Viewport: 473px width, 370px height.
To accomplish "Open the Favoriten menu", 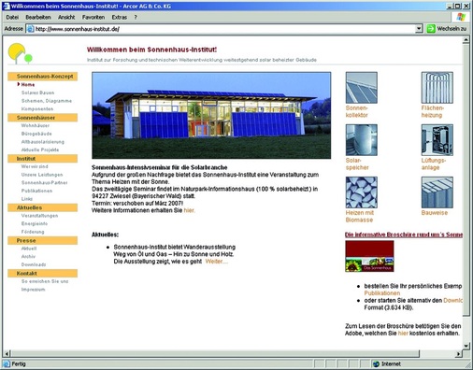I will [93, 17].
